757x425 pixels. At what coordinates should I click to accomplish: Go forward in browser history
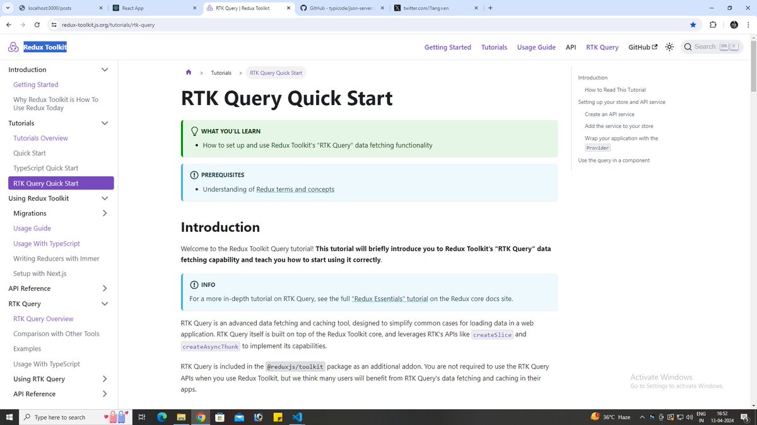click(23, 25)
